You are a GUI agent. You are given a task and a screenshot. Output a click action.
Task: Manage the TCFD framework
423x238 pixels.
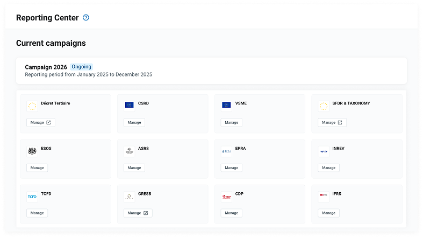tap(37, 213)
